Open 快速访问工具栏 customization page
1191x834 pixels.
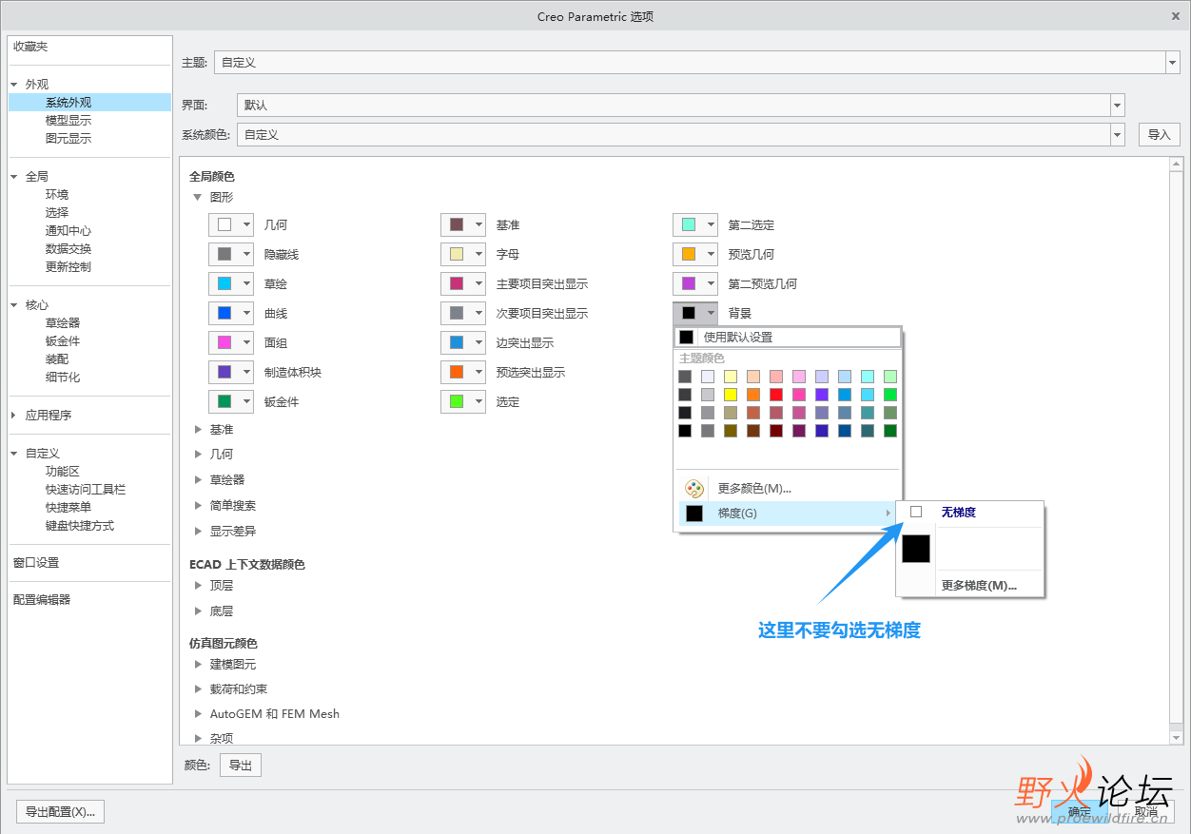tap(86, 490)
